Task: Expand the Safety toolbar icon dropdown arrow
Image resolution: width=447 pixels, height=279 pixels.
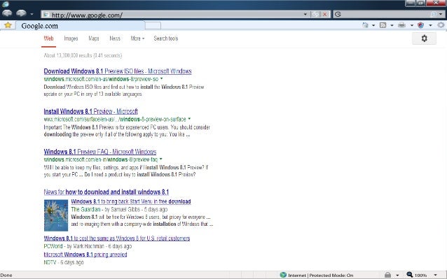Action: (x=430, y=25)
